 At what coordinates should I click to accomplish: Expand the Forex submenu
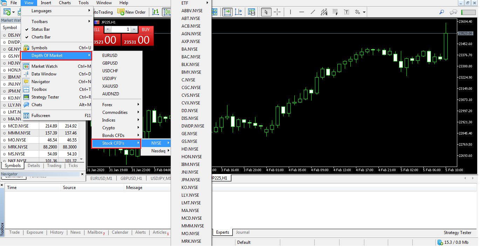coord(116,105)
